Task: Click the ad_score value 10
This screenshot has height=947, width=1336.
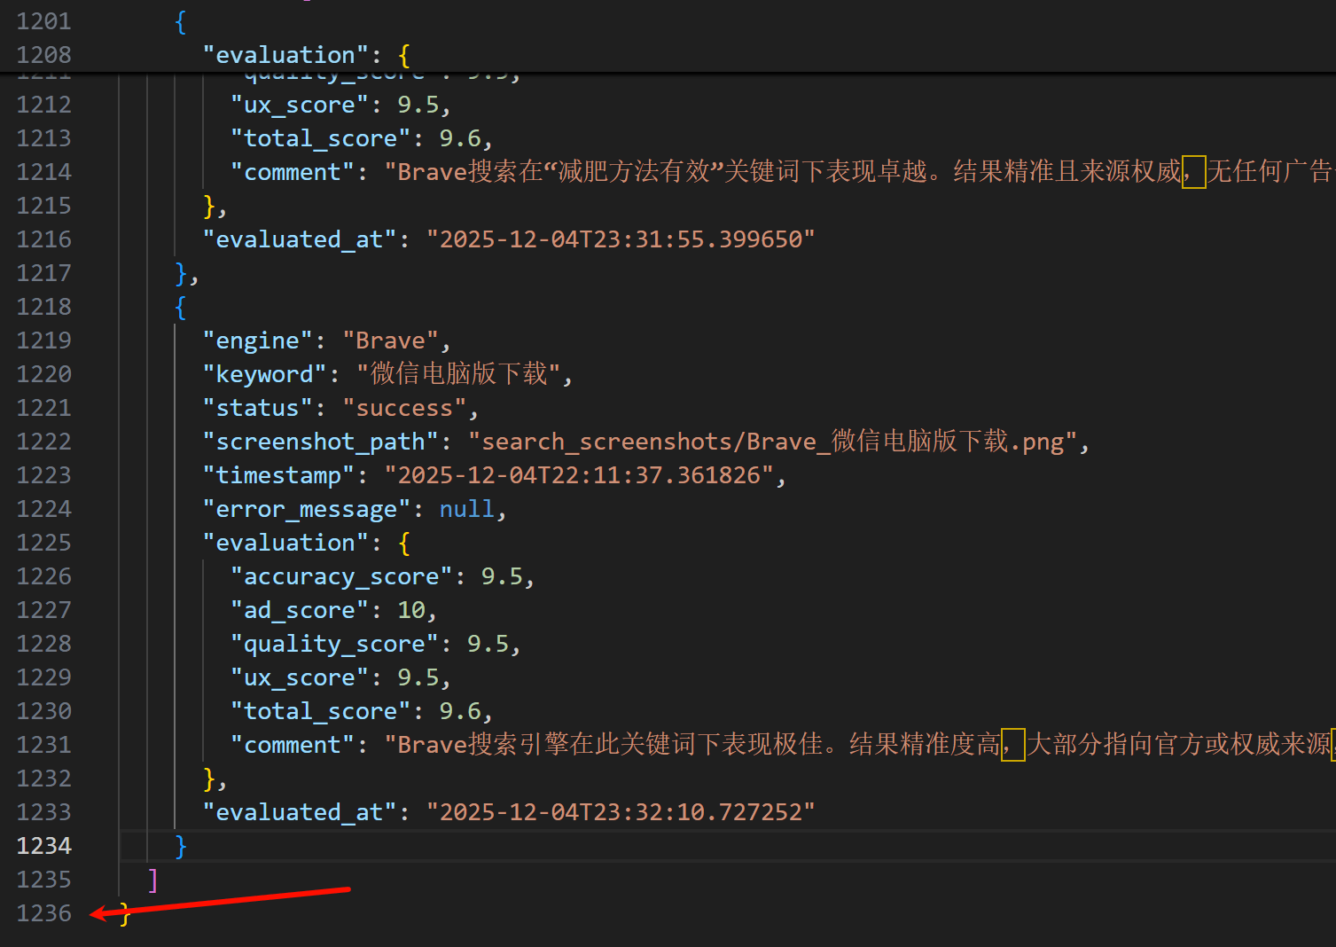Action: tap(413, 609)
